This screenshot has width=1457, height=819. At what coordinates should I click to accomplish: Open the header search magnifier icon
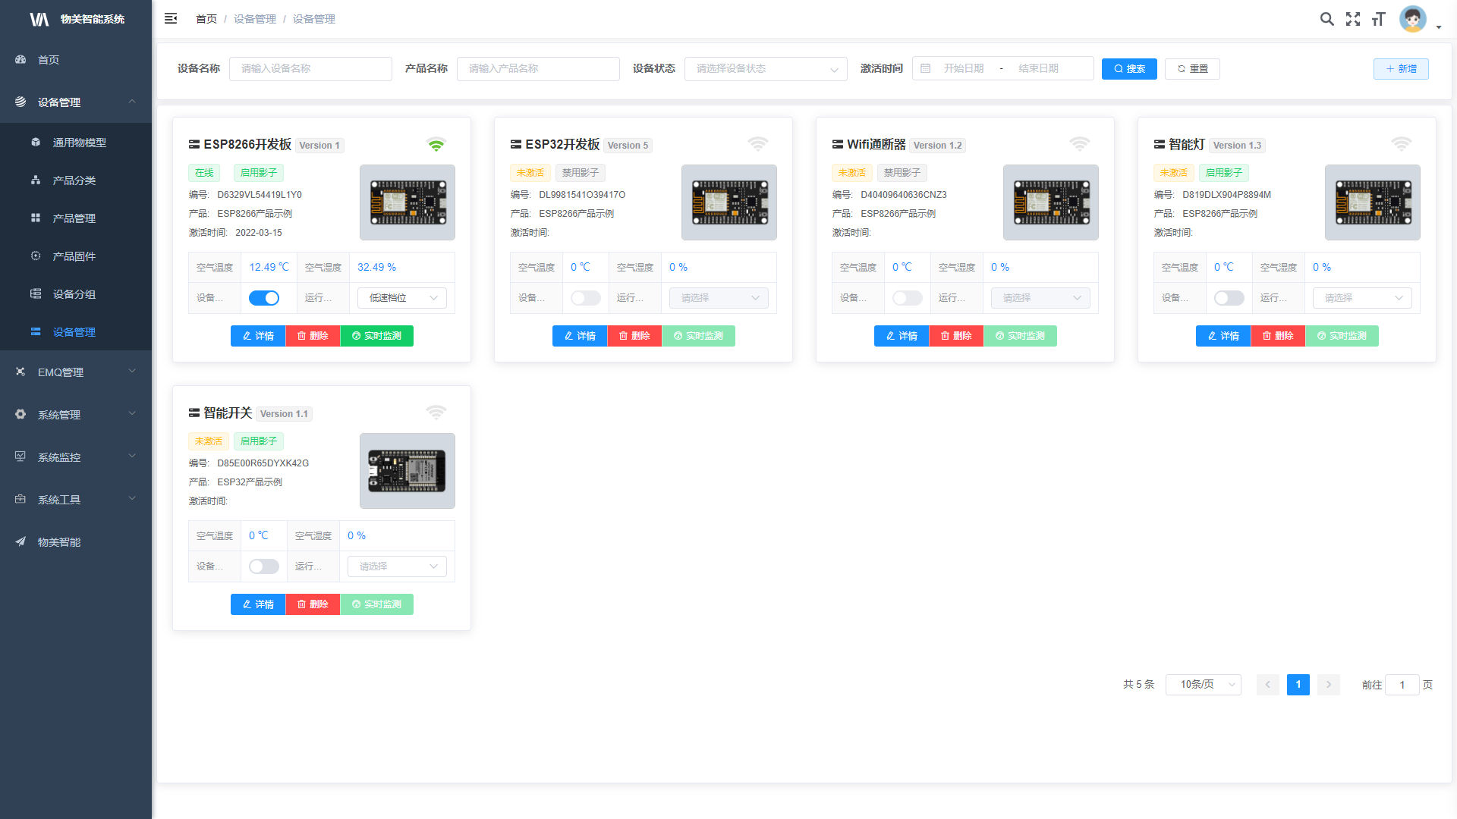[1326, 19]
